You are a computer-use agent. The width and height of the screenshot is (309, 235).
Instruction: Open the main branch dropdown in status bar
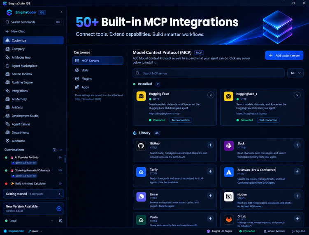pyautogui.click(x=35, y=231)
